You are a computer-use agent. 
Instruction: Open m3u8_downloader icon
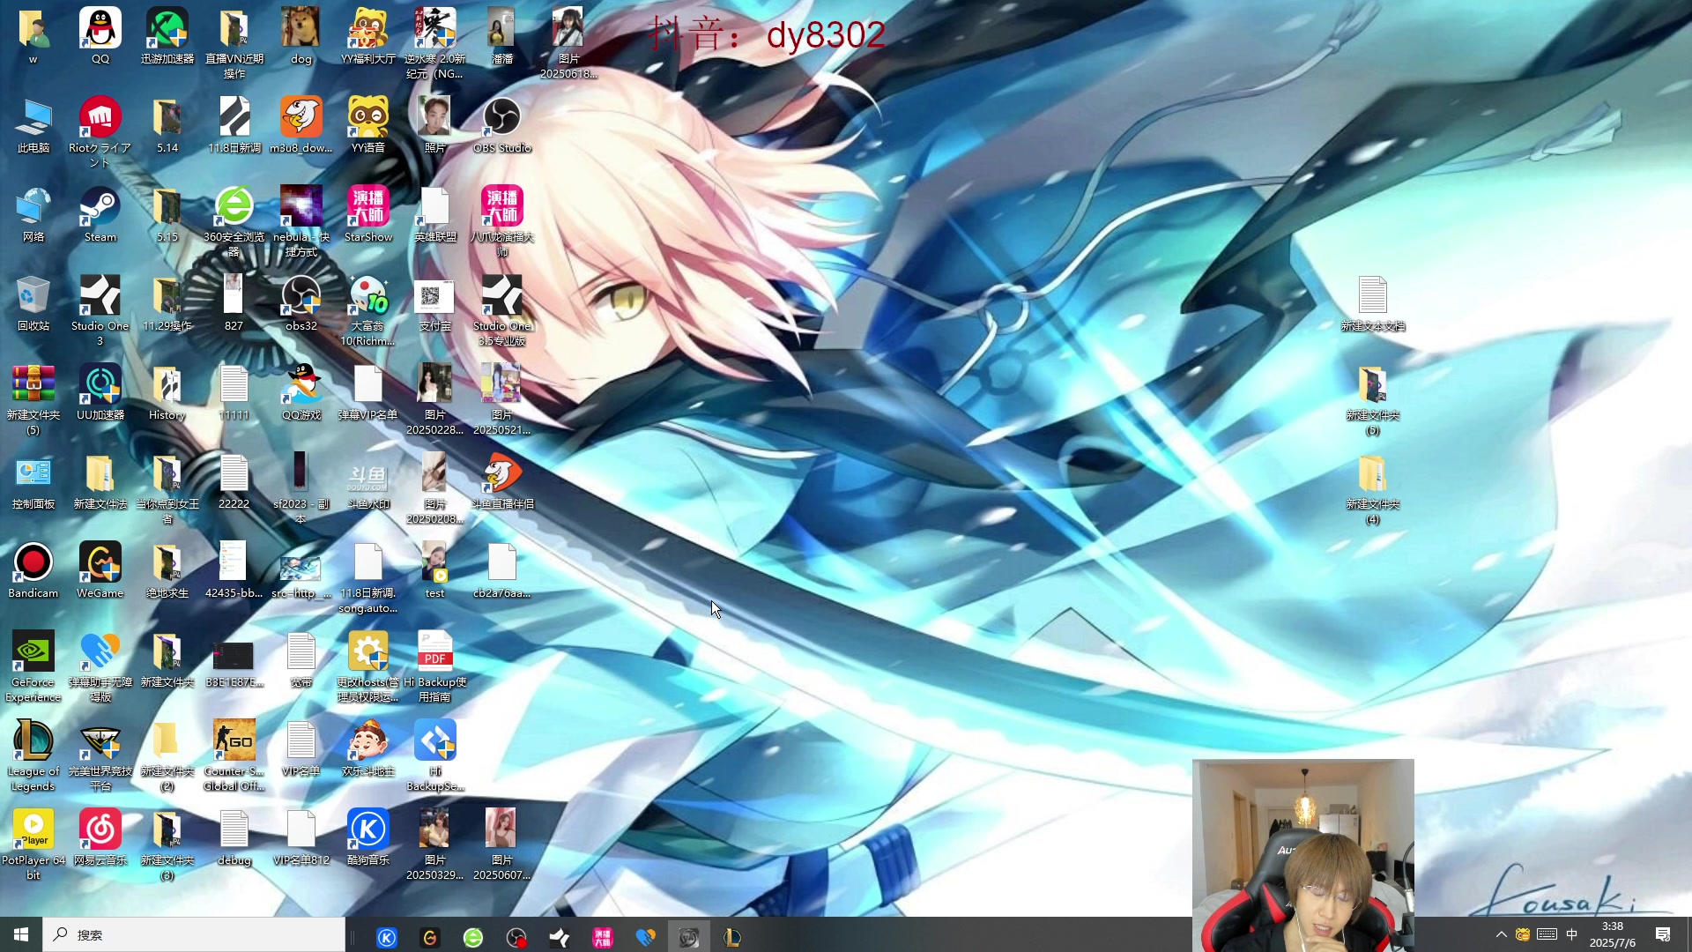click(301, 117)
